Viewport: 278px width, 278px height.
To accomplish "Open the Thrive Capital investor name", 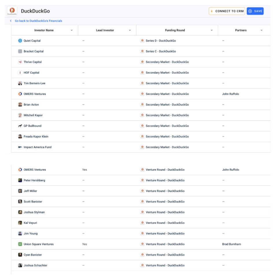I will click(33, 62).
